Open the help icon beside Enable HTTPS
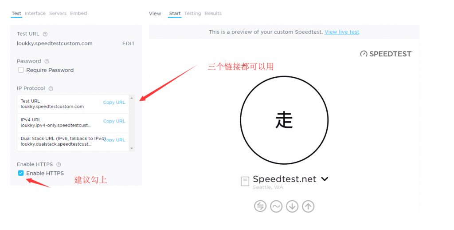This screenshot has width=454, height=230. coord(59,164)
